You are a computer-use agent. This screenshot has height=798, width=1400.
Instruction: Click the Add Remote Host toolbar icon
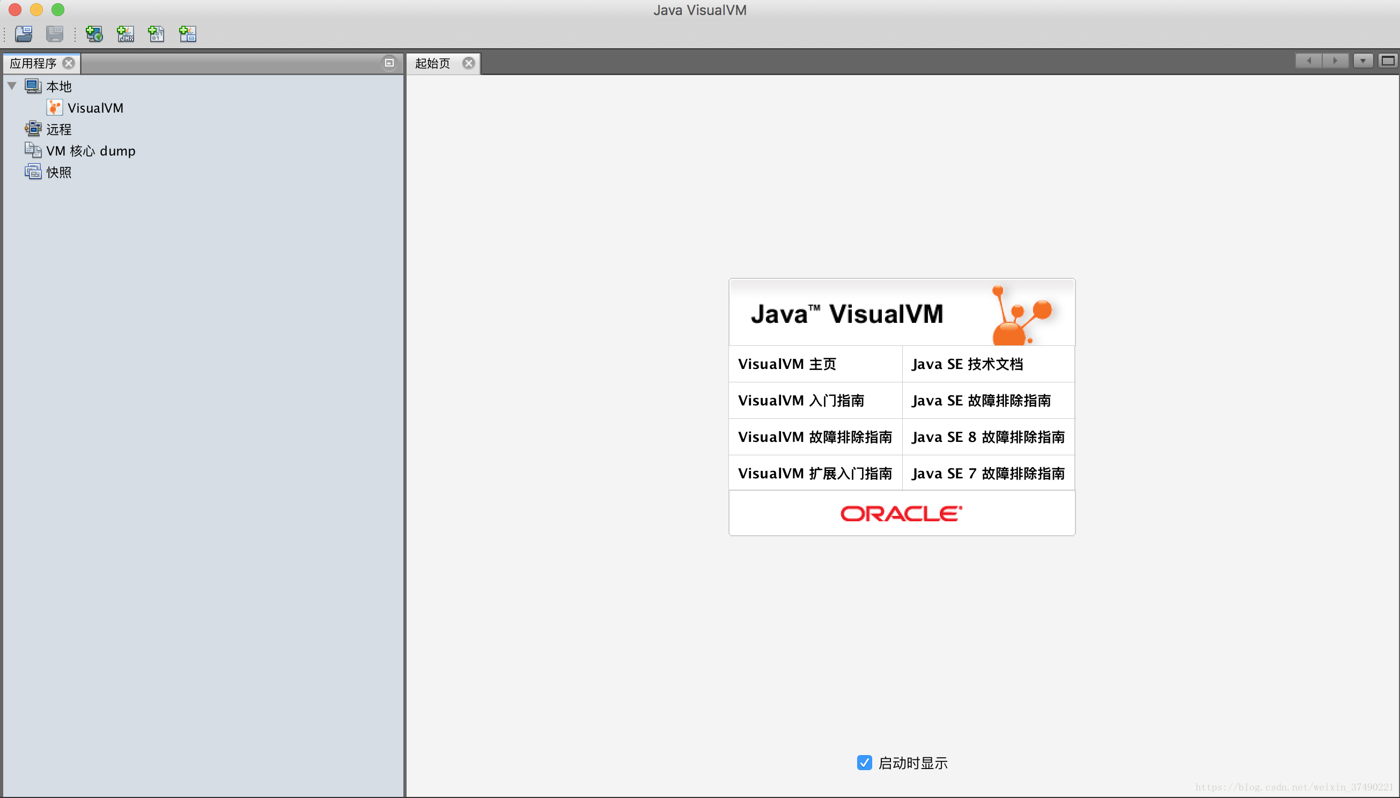pos(94,34)
